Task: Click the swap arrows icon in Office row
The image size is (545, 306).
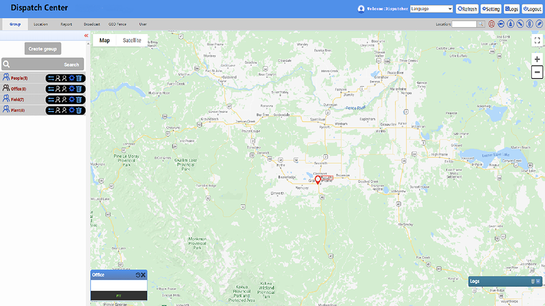Action: [51, 89]
